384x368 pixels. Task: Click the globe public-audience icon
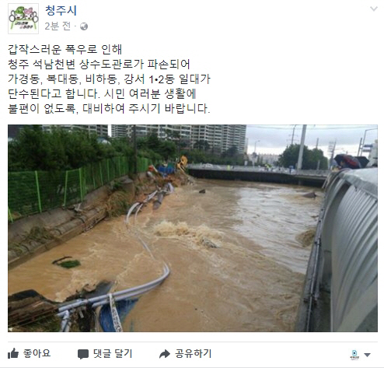[x=84, y=26]
